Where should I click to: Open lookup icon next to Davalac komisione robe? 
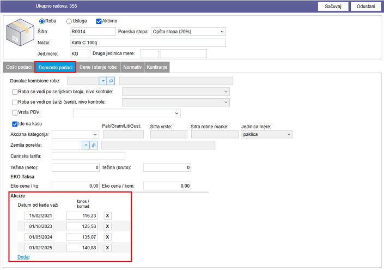coord(111,81)
